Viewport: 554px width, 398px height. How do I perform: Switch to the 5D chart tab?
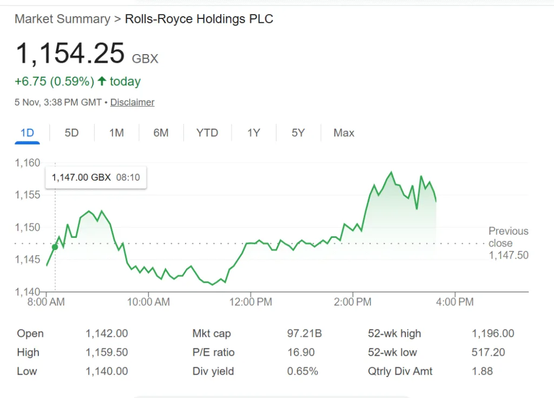[x=71, y=133]
